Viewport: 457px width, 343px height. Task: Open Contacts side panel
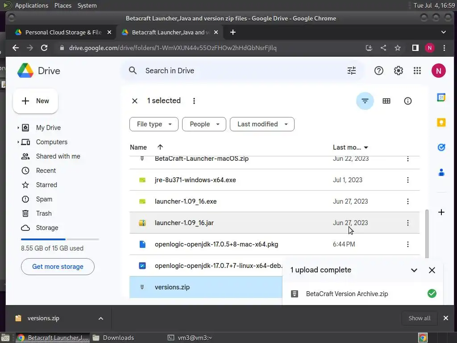(441, 173)
